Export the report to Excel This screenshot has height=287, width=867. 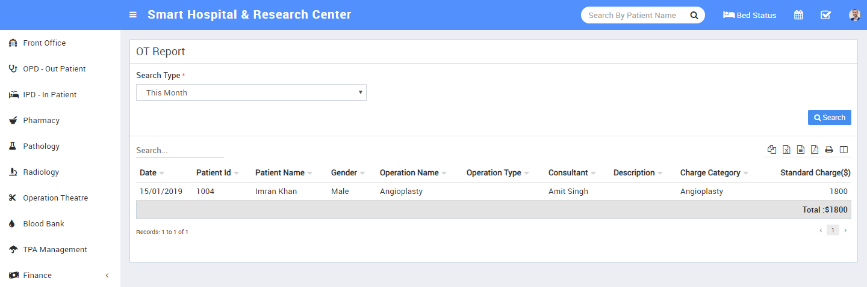786,150
